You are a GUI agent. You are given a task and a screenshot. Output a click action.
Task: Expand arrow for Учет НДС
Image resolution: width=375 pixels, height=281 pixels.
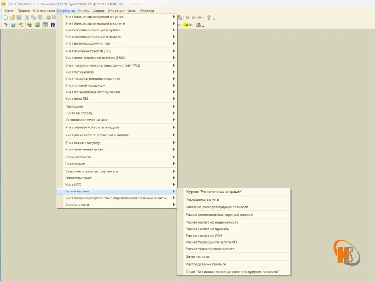[174, 184]
